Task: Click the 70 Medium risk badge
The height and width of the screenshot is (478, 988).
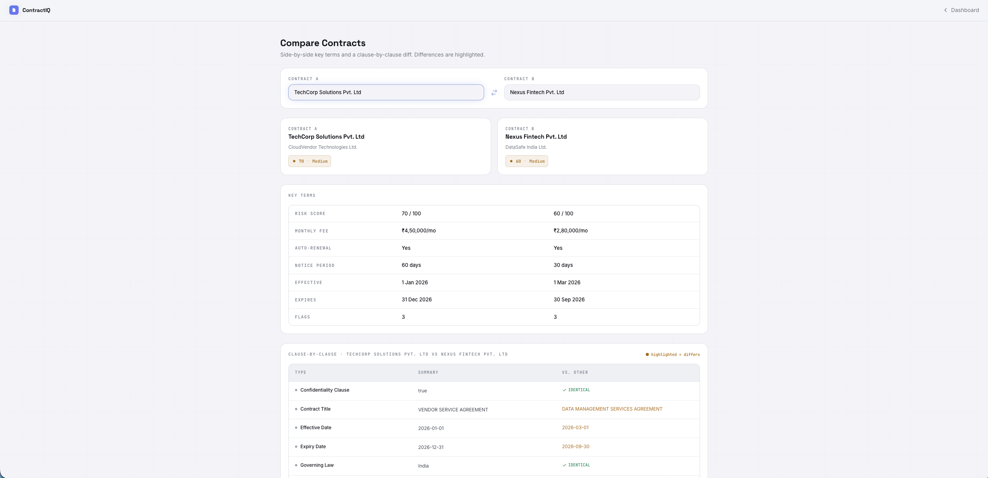Action: [x=310, y=161]
